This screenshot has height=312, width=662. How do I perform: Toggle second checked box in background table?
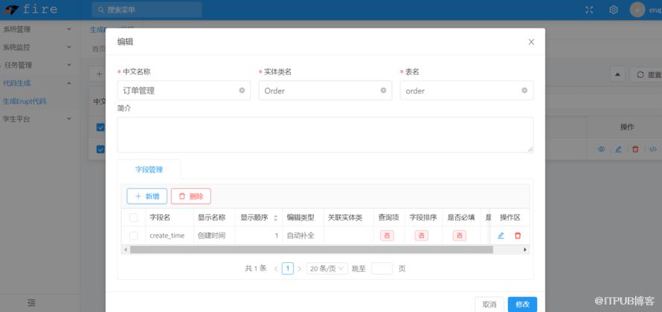point(100,149)
